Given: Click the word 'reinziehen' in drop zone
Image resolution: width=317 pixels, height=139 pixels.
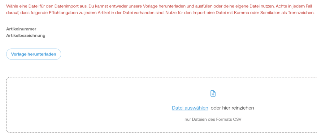Looking at the screenshot, I should [244, 108].
